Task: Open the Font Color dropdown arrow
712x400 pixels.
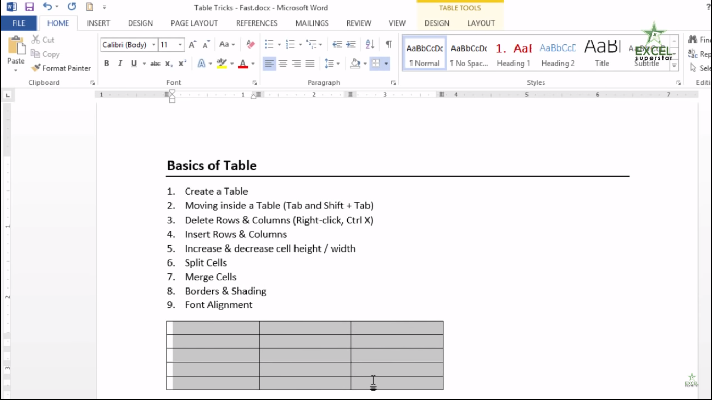Action: 253,64
